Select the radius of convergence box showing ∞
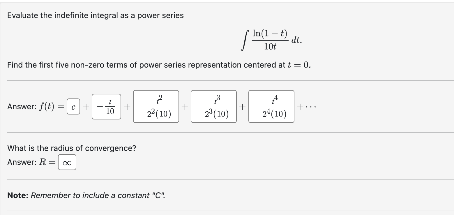454x215 pixels. [x=67, y=163]
